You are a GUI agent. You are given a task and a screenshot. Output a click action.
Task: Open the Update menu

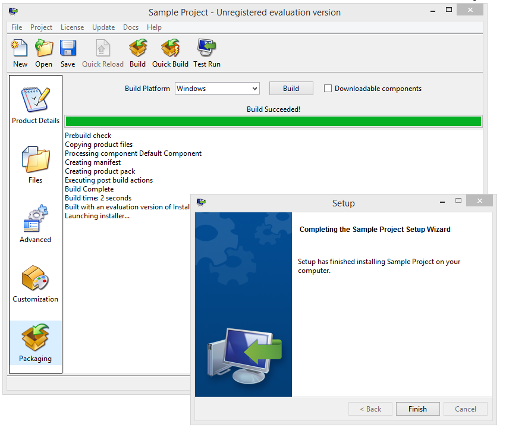[x=103, y=27]
